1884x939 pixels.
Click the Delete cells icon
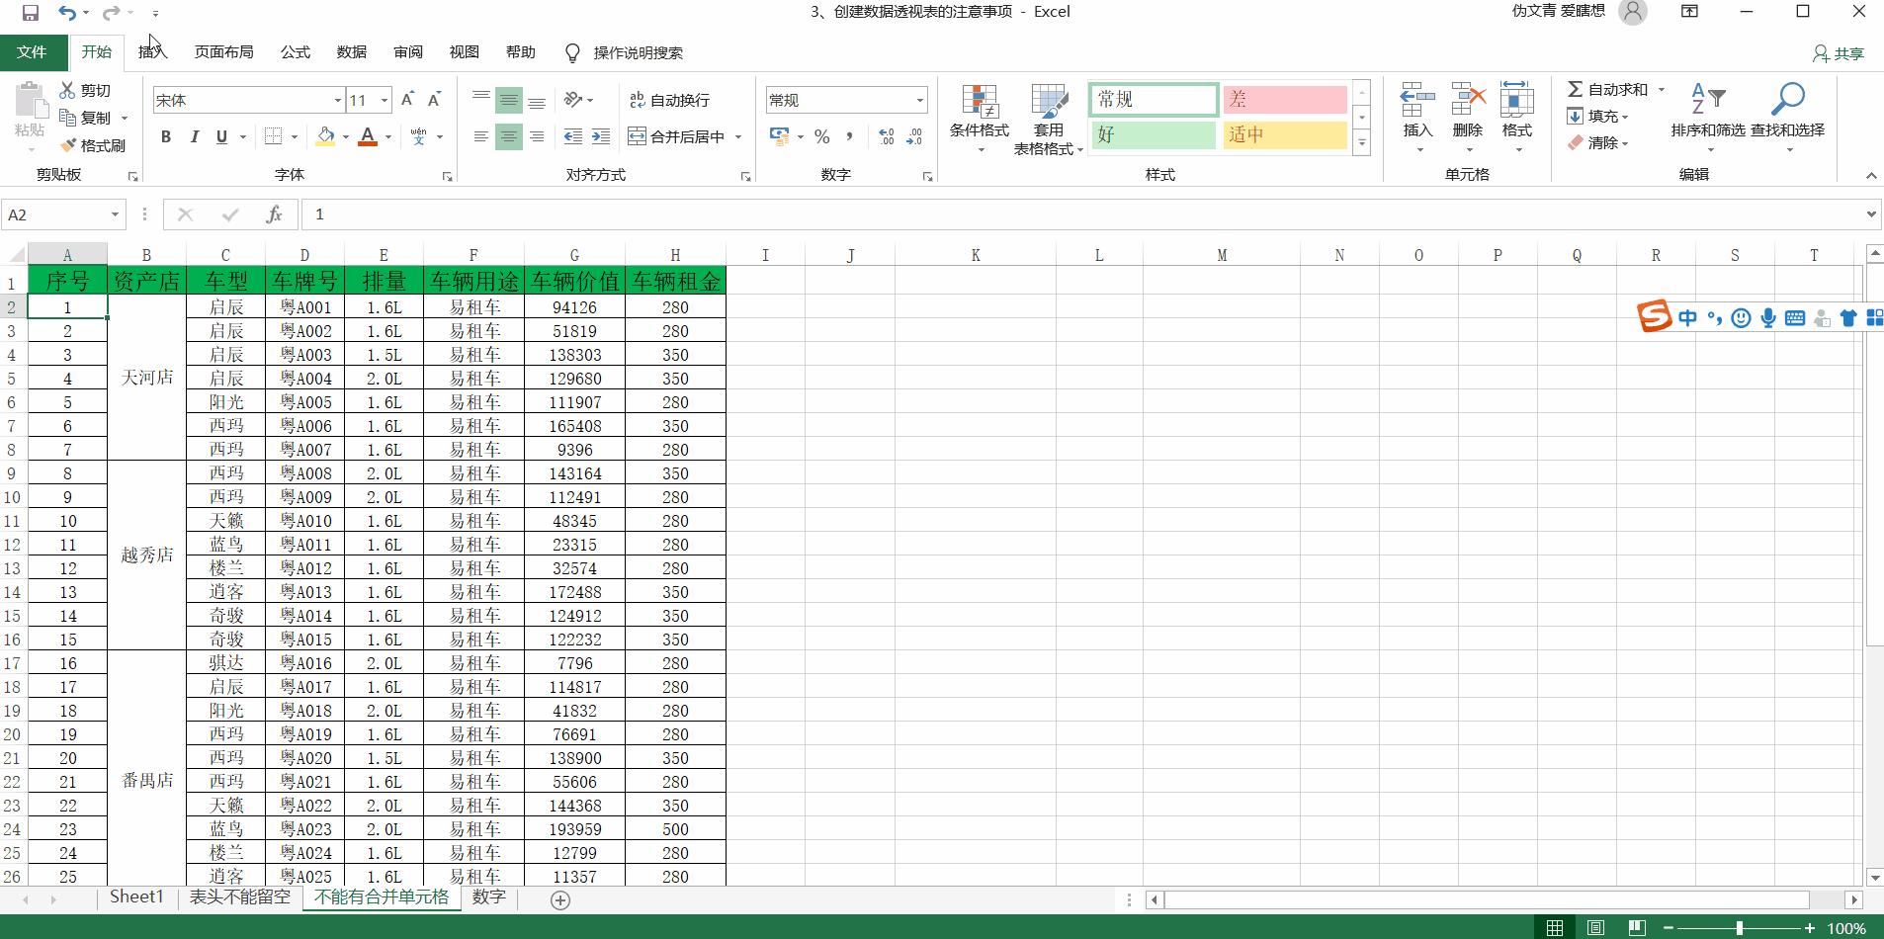click(1467, 102)
